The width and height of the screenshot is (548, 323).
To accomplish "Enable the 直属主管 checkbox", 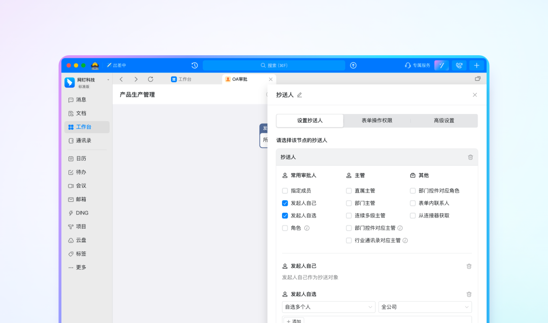I will (x=349, y=191).
